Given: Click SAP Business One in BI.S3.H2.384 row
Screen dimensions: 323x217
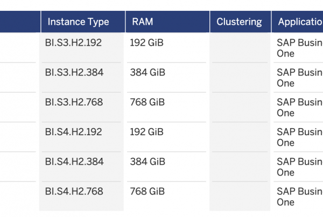Looking at the screenshot, I should point(300,78).
